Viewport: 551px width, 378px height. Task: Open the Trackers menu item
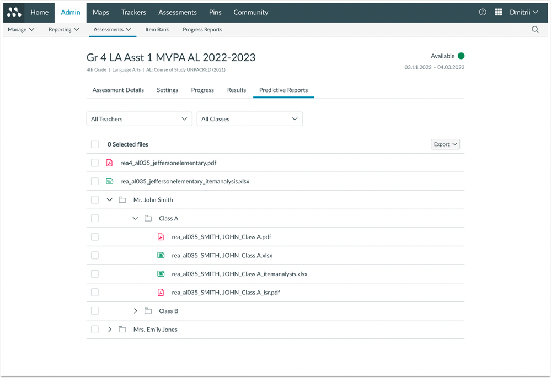click(133, 12)
